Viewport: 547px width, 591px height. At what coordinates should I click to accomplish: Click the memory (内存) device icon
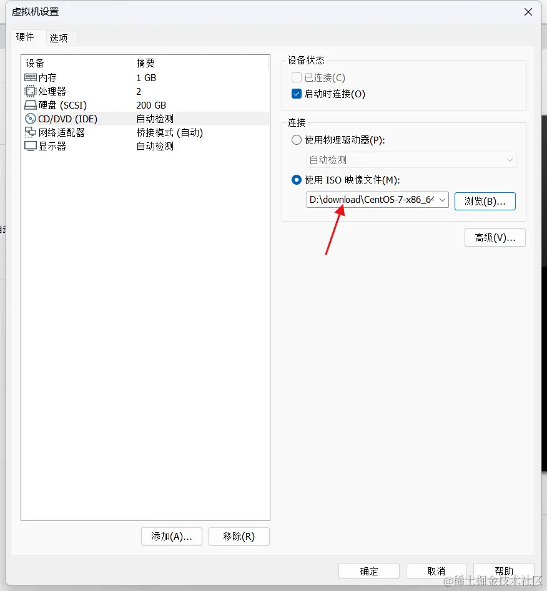[30, 77]
